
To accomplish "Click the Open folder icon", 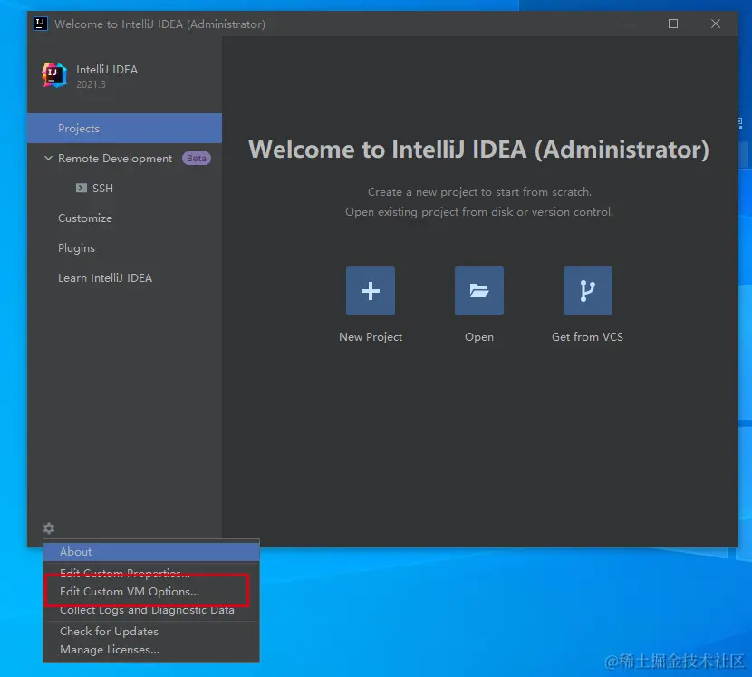I will coord(478,291).
